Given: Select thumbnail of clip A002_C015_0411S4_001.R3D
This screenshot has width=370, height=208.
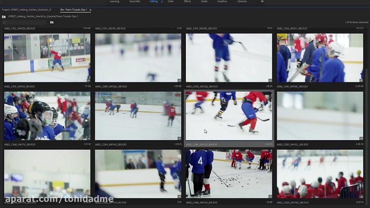Looking at the screenshot, I should tap(47, 58).
